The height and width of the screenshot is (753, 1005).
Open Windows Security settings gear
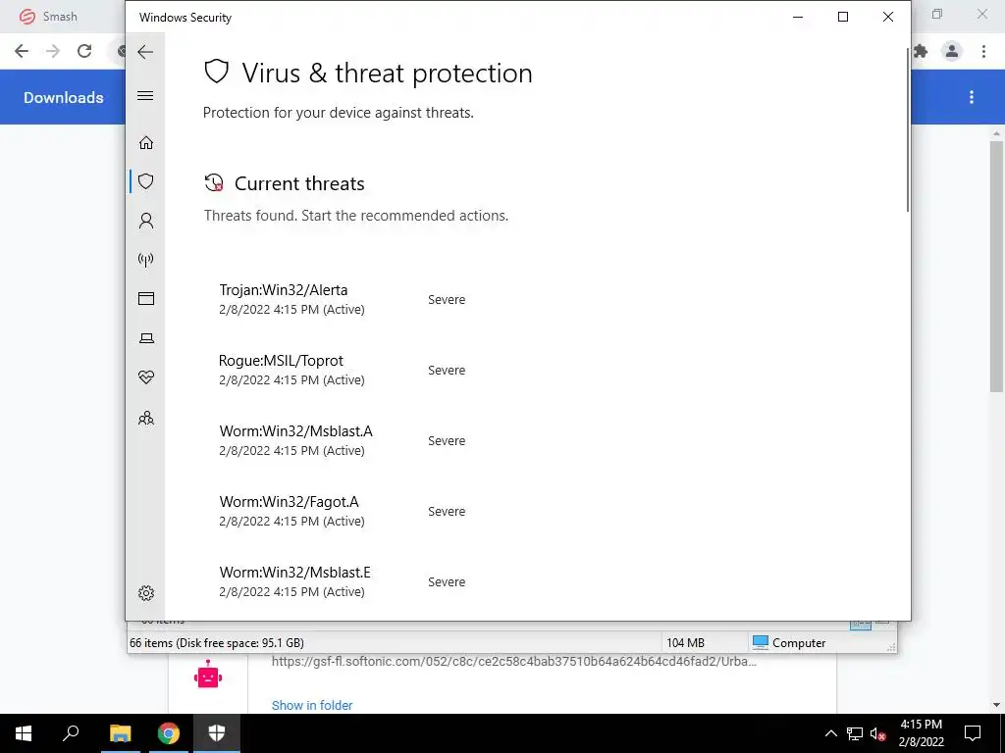(146, 593)
